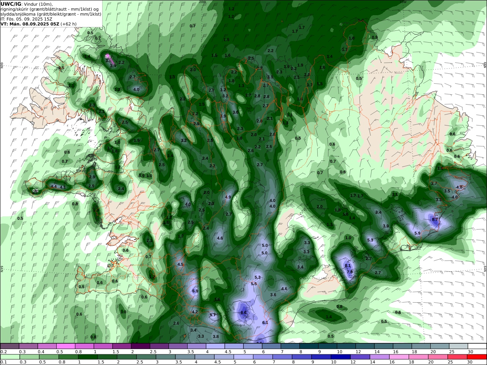Screen dimensions: 487x365
Task: Select the dark teal swatch labeled 8 in the upper legend
Action: point(309,346)
